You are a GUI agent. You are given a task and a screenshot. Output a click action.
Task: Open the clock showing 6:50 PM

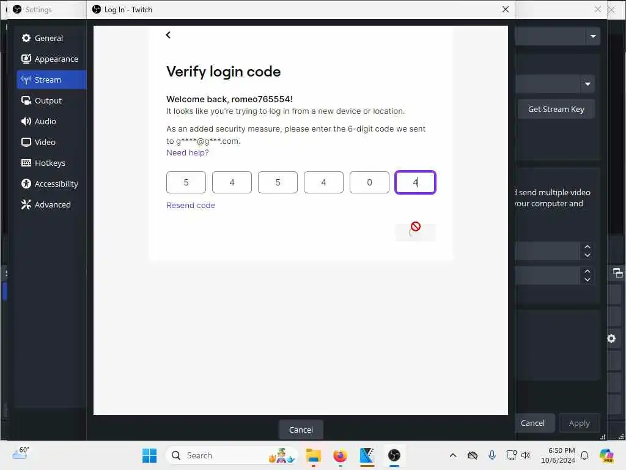coord(558,455)
